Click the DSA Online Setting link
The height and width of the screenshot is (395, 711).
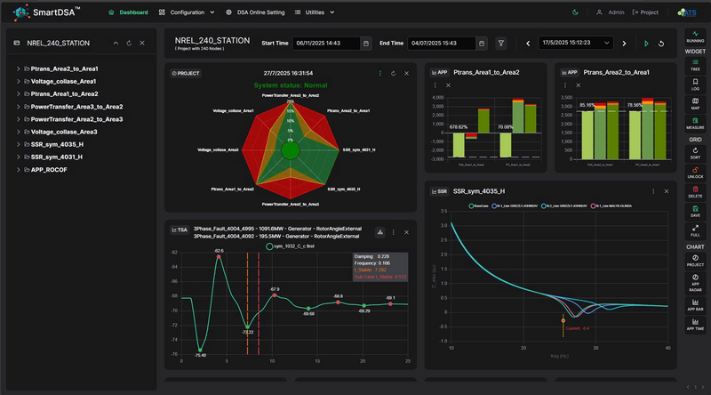pos(255,12)
